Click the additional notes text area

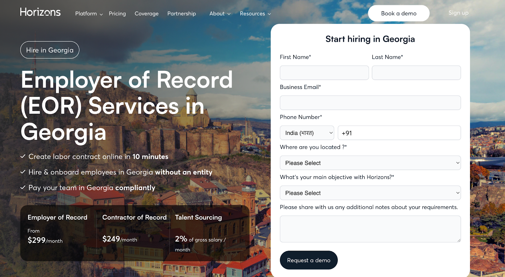[370, 229]
